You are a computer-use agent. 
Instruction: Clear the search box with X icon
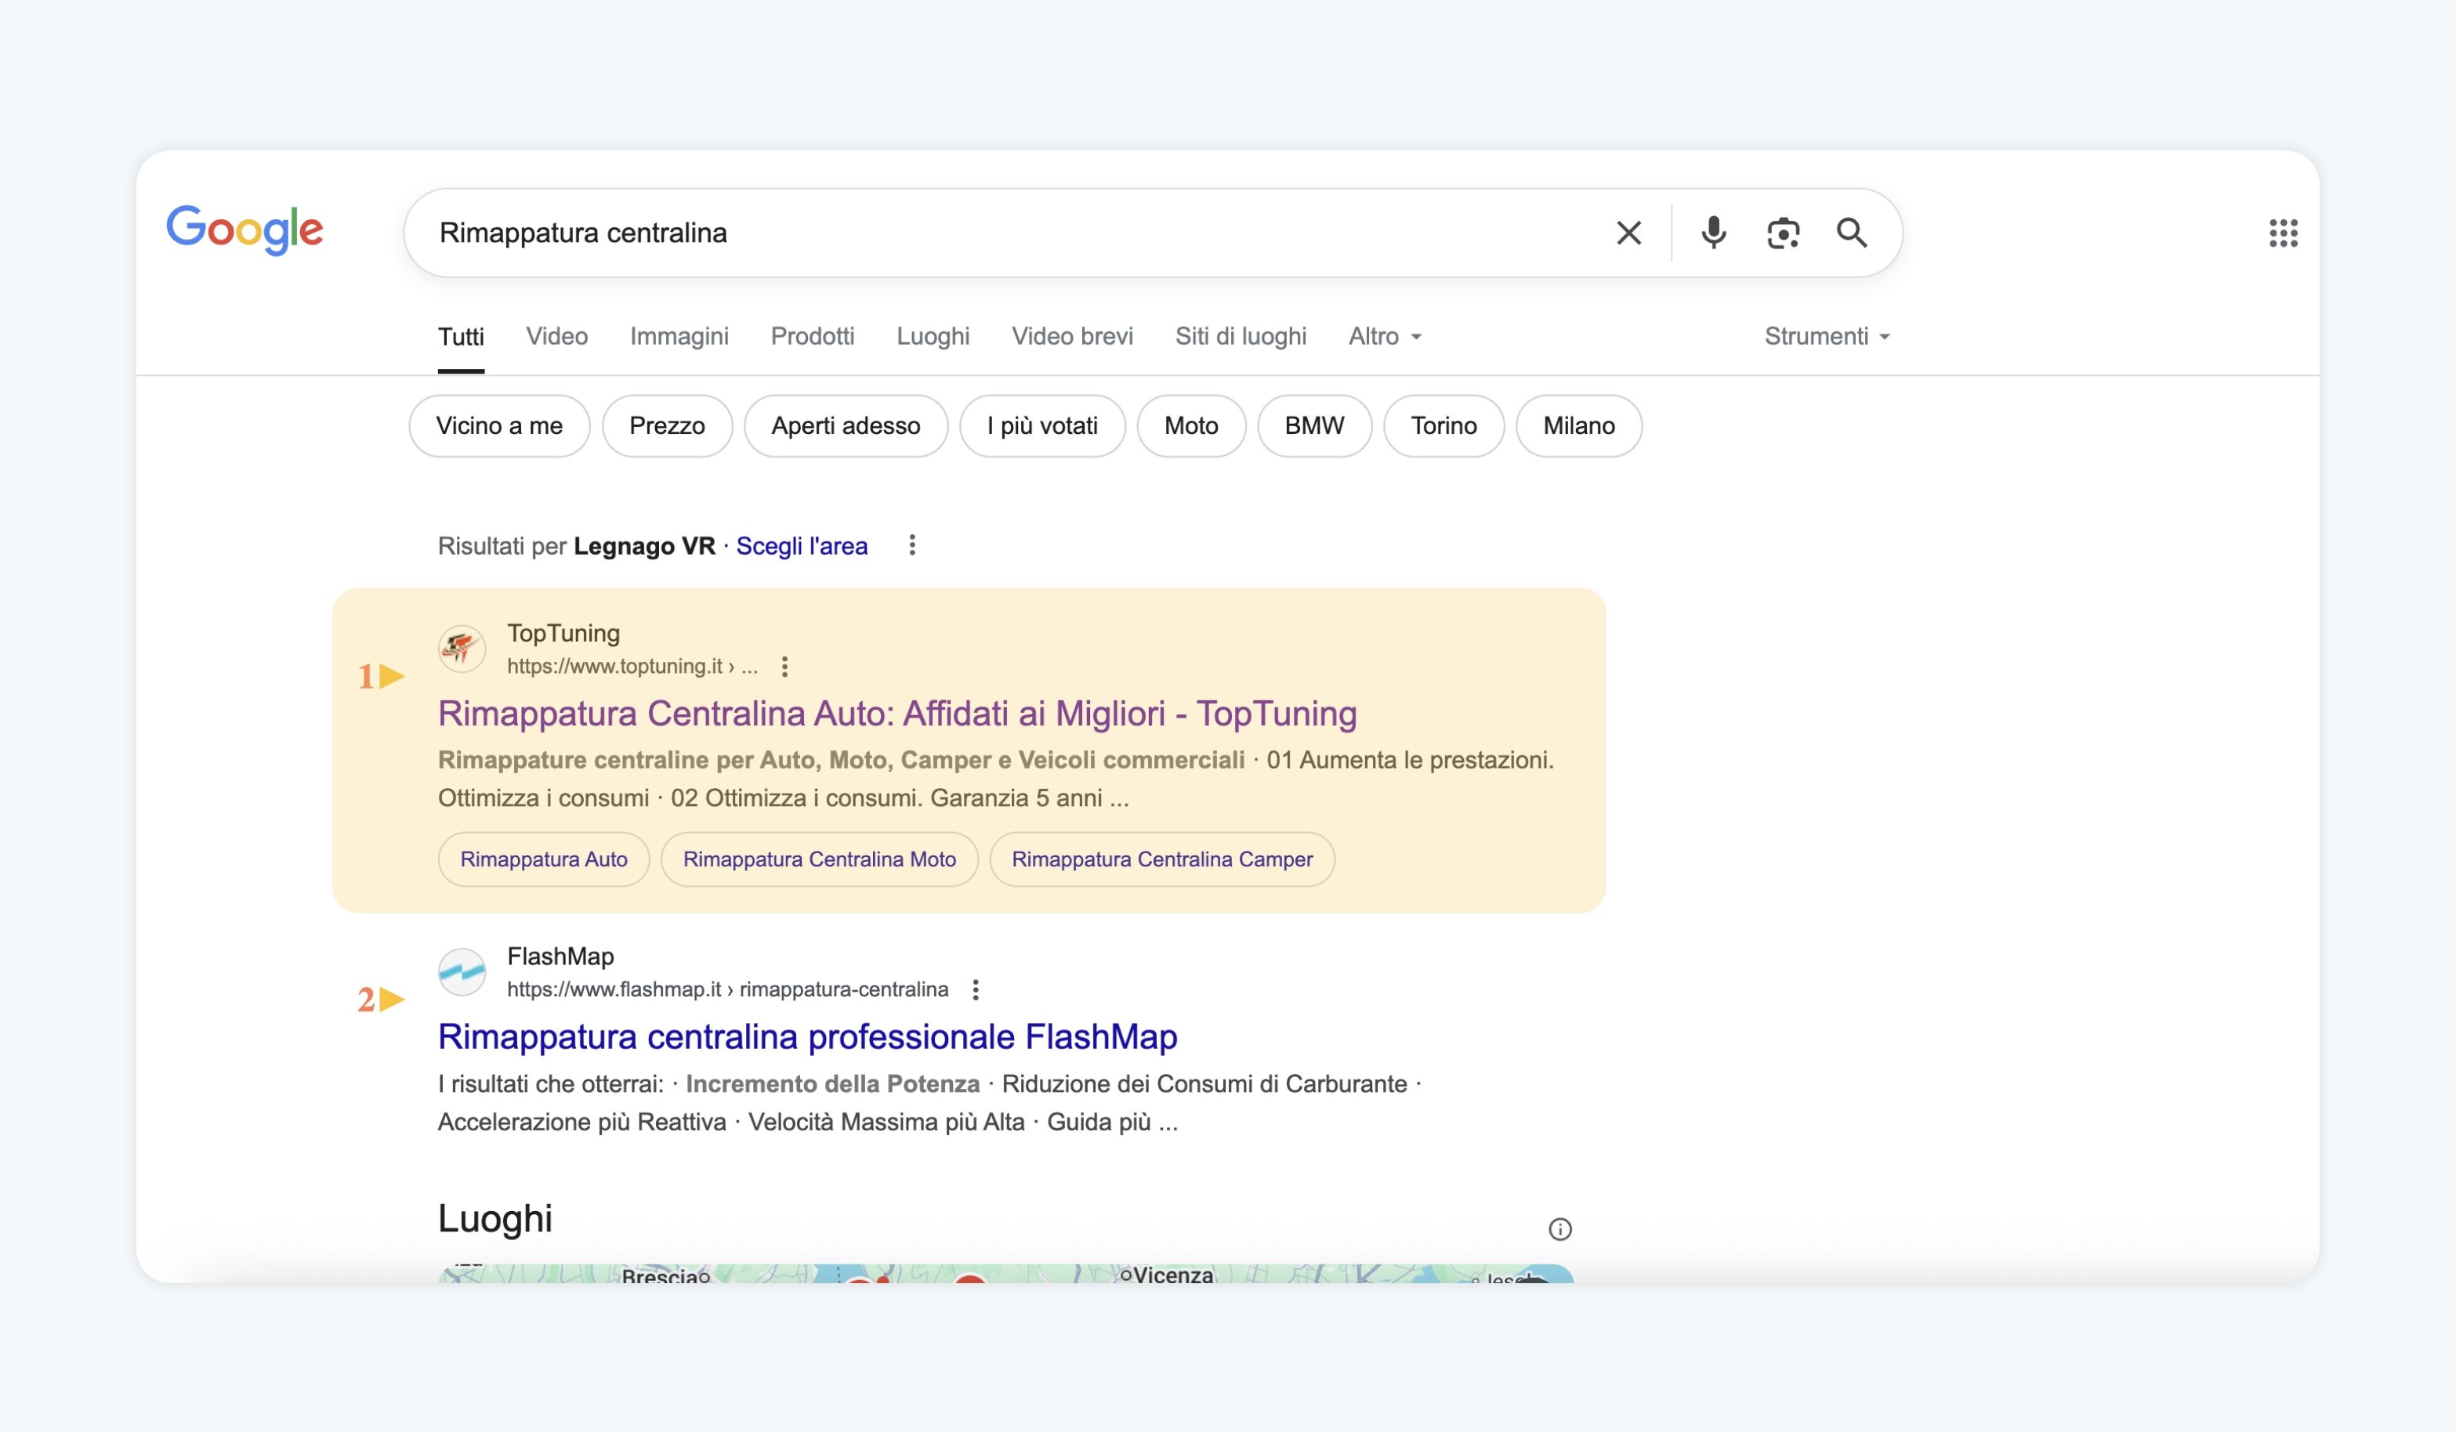tap(1628, 233)
